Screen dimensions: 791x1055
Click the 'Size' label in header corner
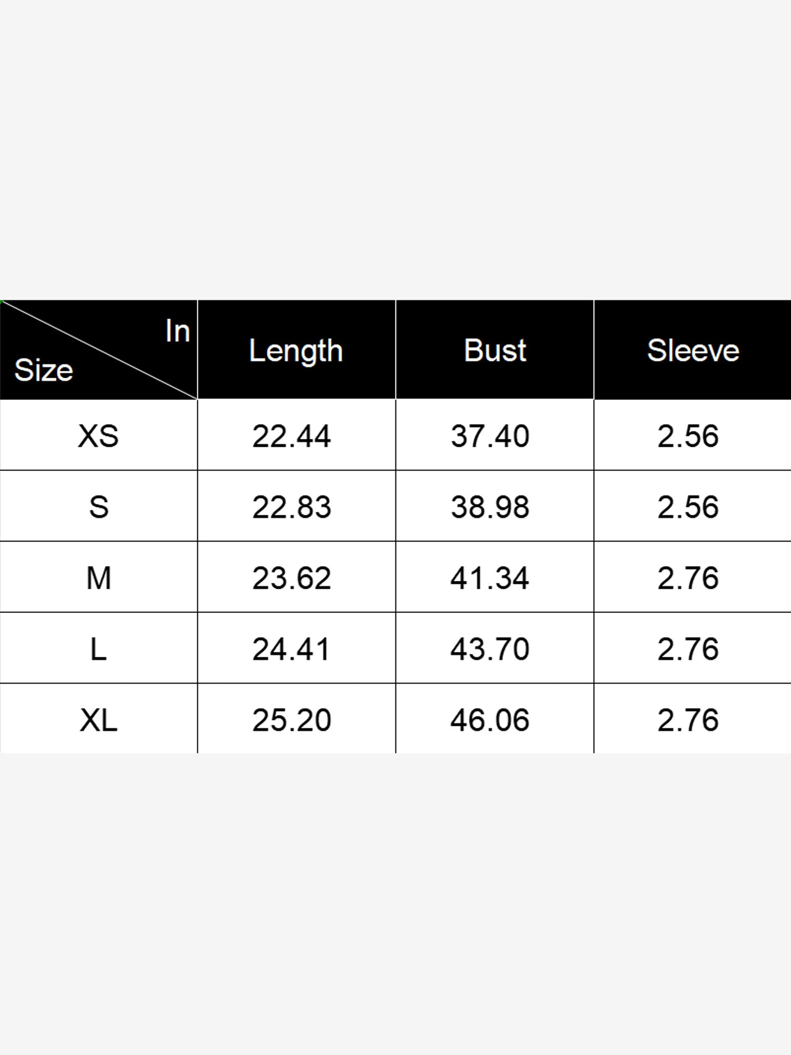[43, 370]
